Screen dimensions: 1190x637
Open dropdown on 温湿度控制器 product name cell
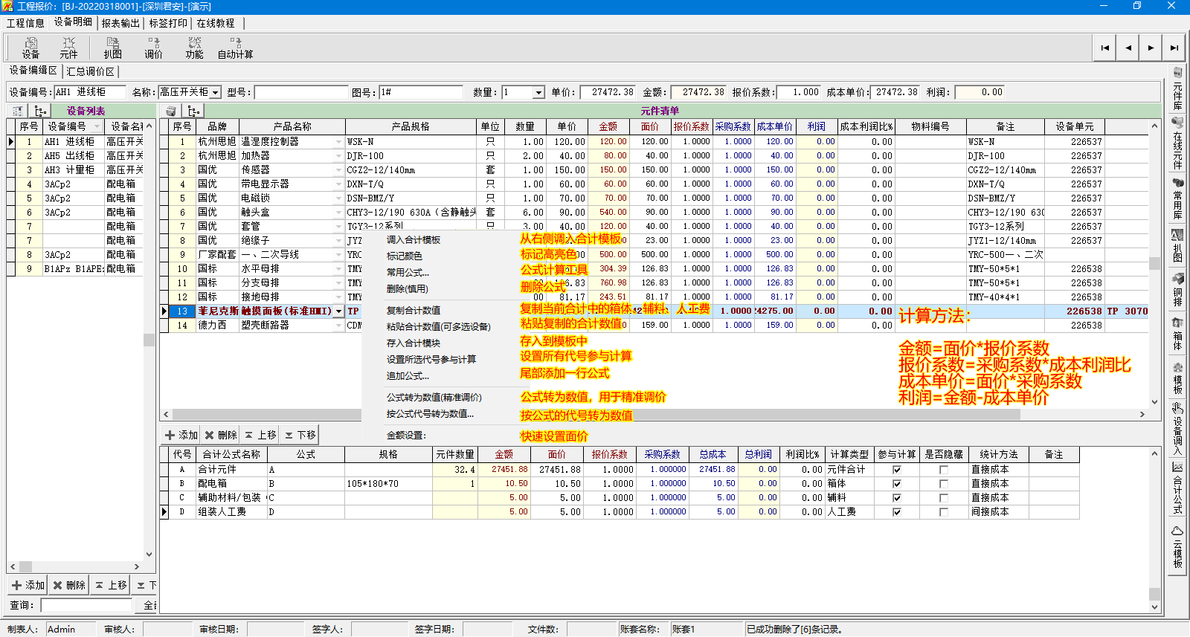[x=339, y=142]
